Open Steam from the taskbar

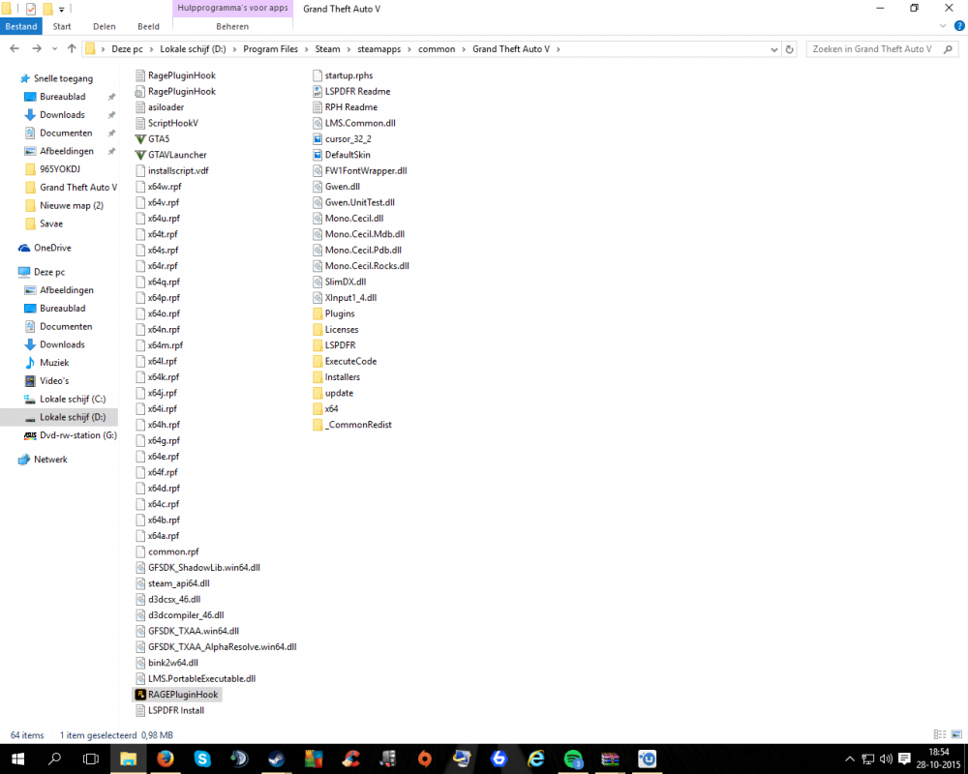[277, 759]
